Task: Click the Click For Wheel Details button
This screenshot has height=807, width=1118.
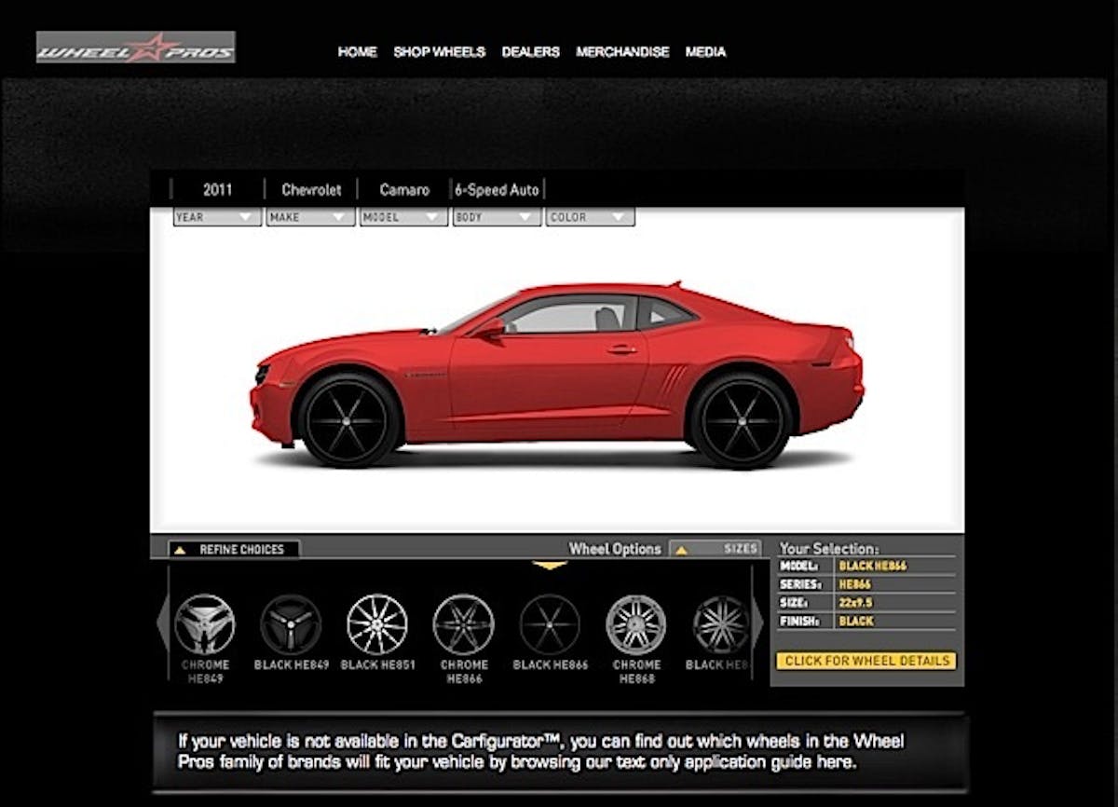Action: point(866,661)
